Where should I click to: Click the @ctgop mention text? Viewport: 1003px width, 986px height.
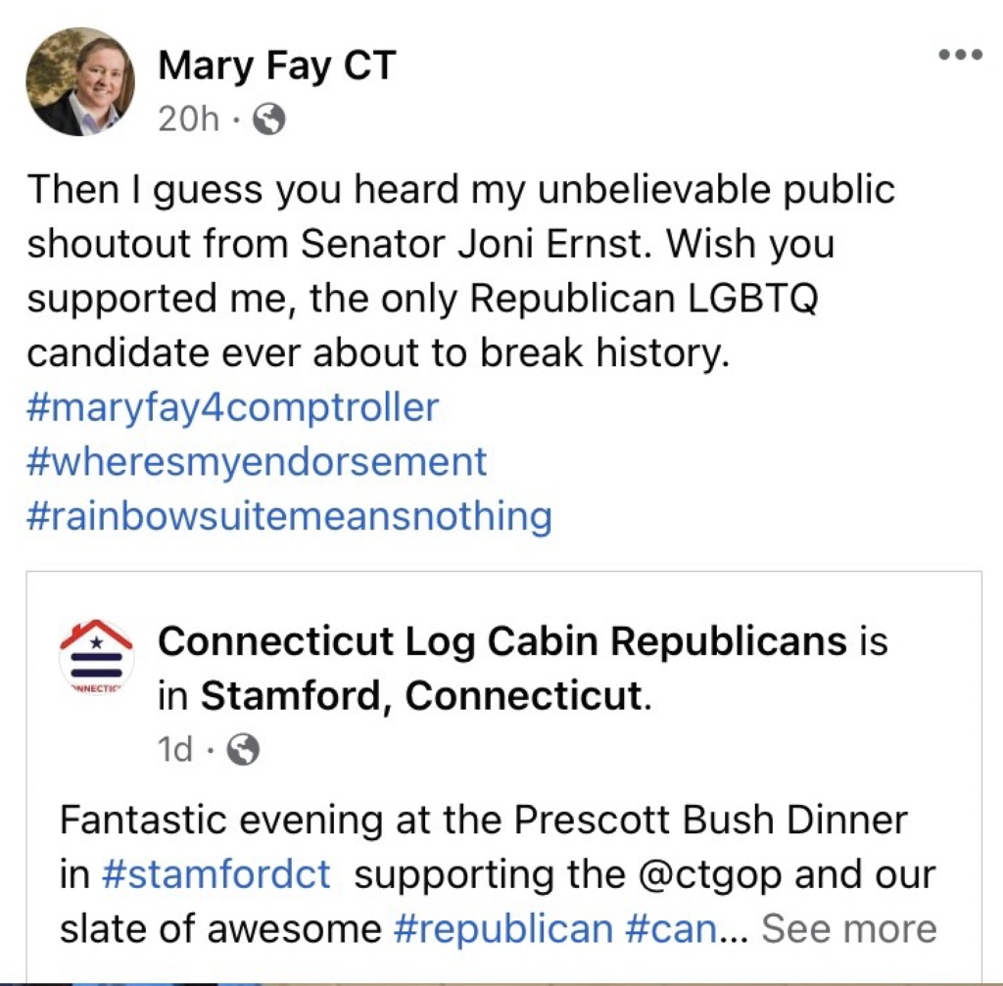[x=710, y=874]
